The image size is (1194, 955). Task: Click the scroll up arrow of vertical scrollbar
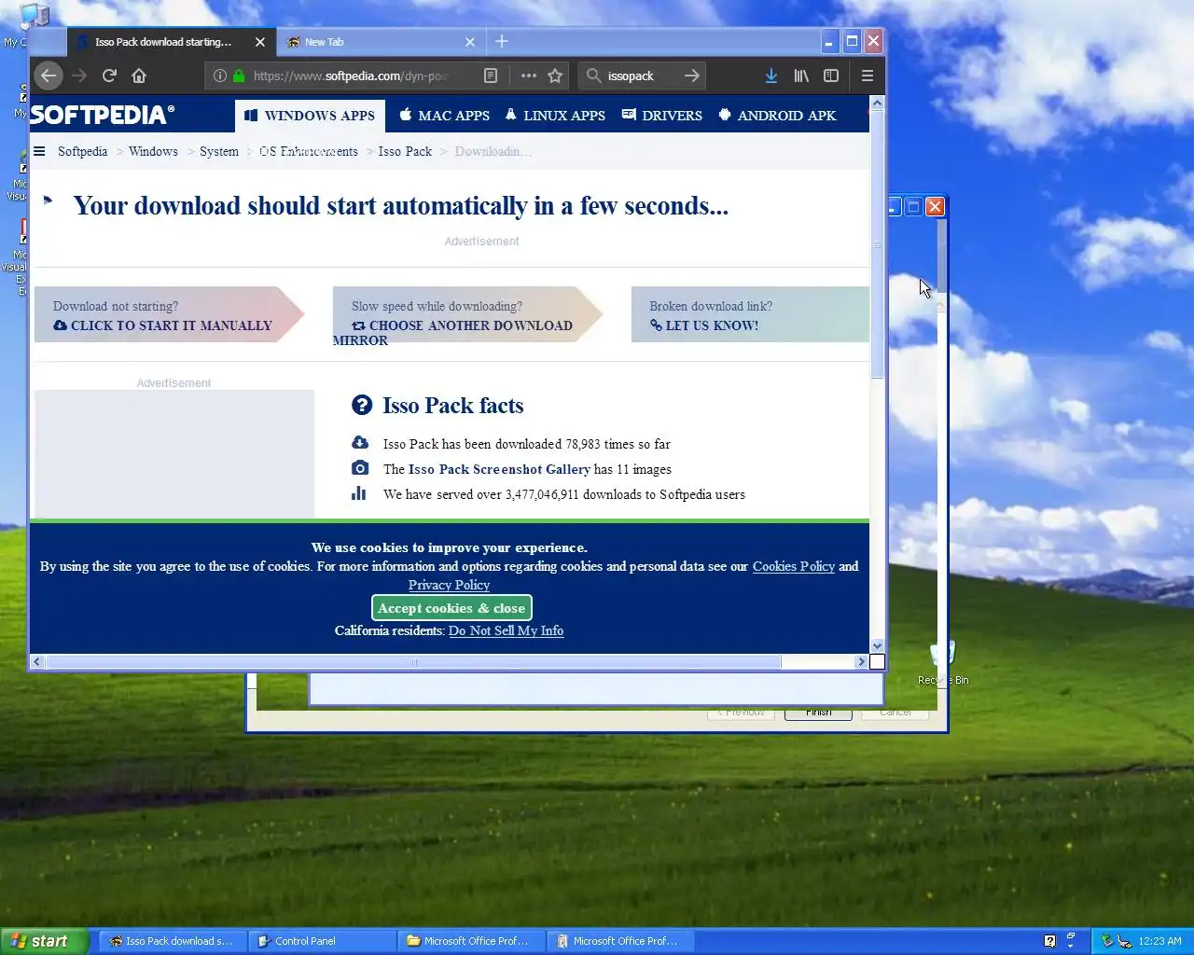coord(877,103)
